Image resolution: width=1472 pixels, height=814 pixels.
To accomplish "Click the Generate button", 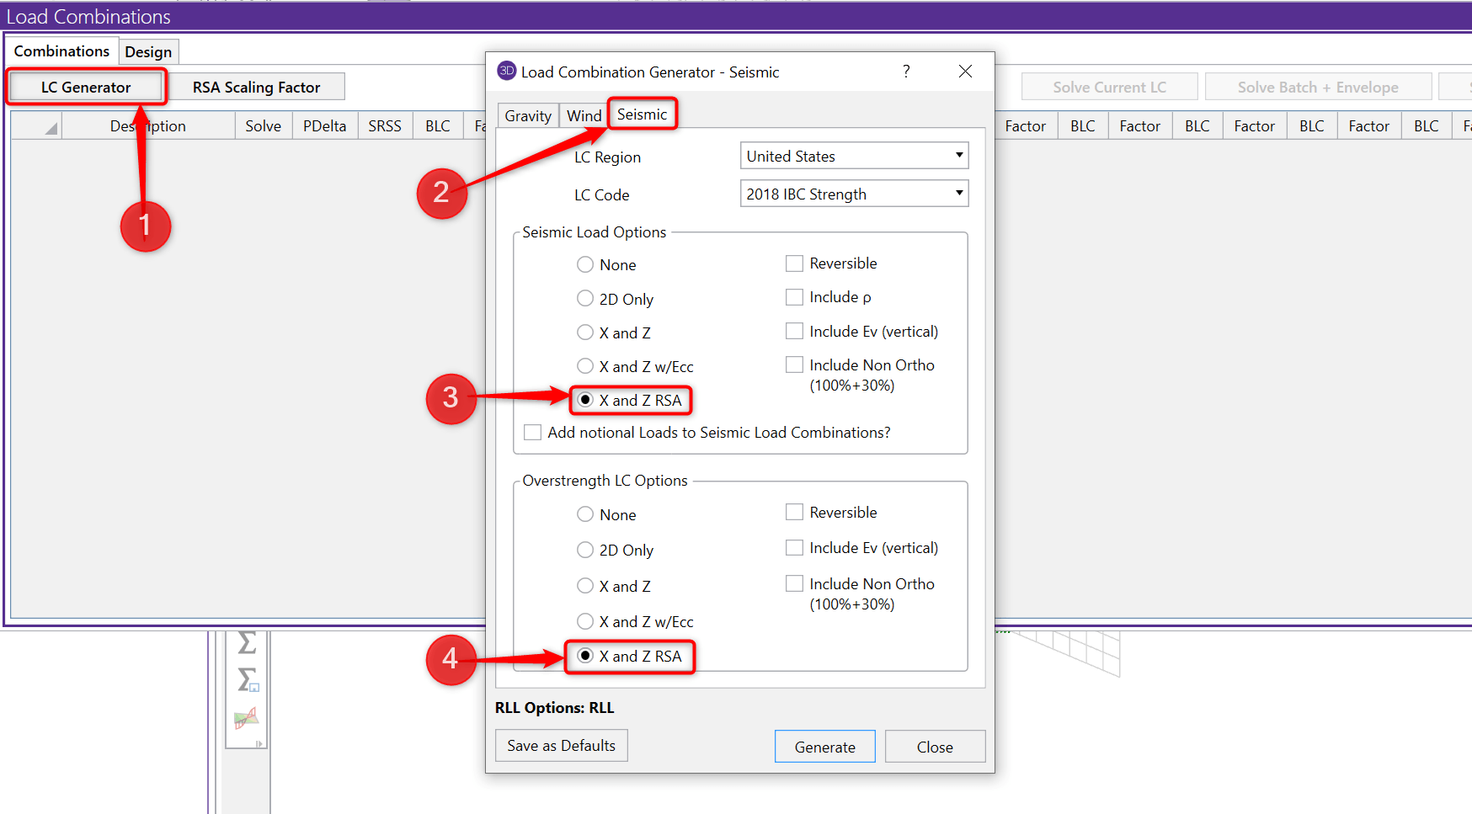I will pyautogui.click(x=824, y=747).
